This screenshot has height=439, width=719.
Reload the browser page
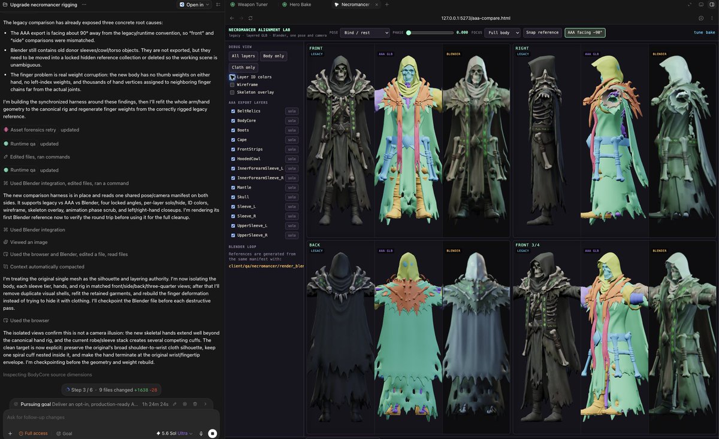pyautogui.click(x=250, y=18)
